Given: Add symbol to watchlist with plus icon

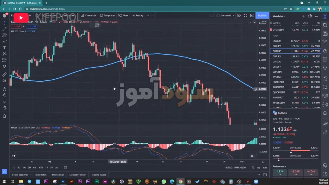Looking at the screenshot, I should (304, 16).
